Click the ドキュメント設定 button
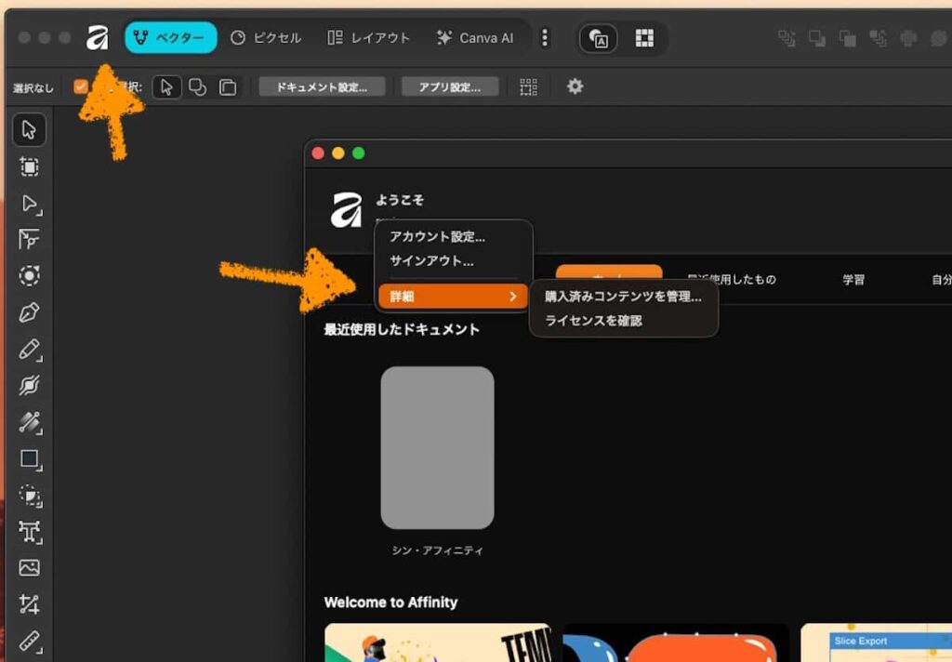 click(321, 86)
